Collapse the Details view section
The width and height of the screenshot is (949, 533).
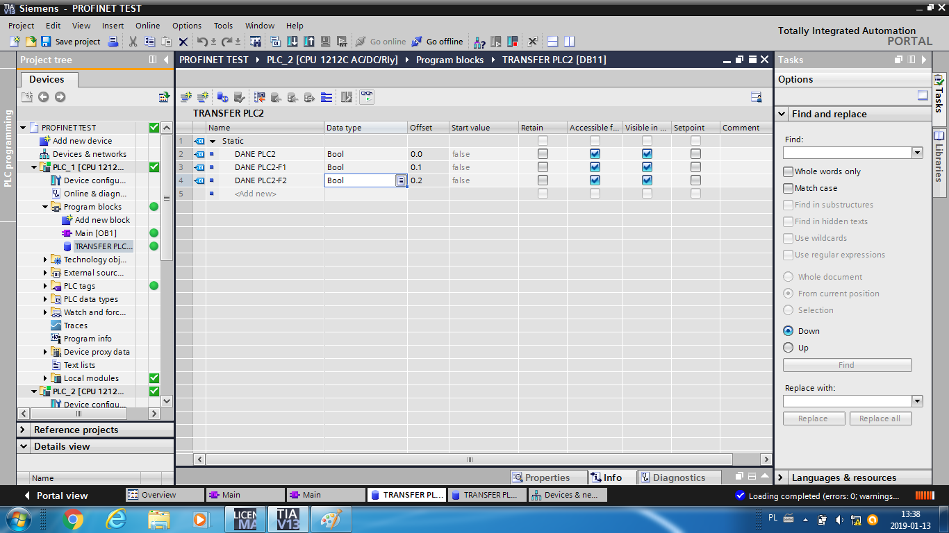pos(24,446)
